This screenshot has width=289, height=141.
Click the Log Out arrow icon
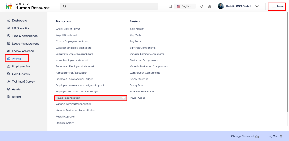281,136
